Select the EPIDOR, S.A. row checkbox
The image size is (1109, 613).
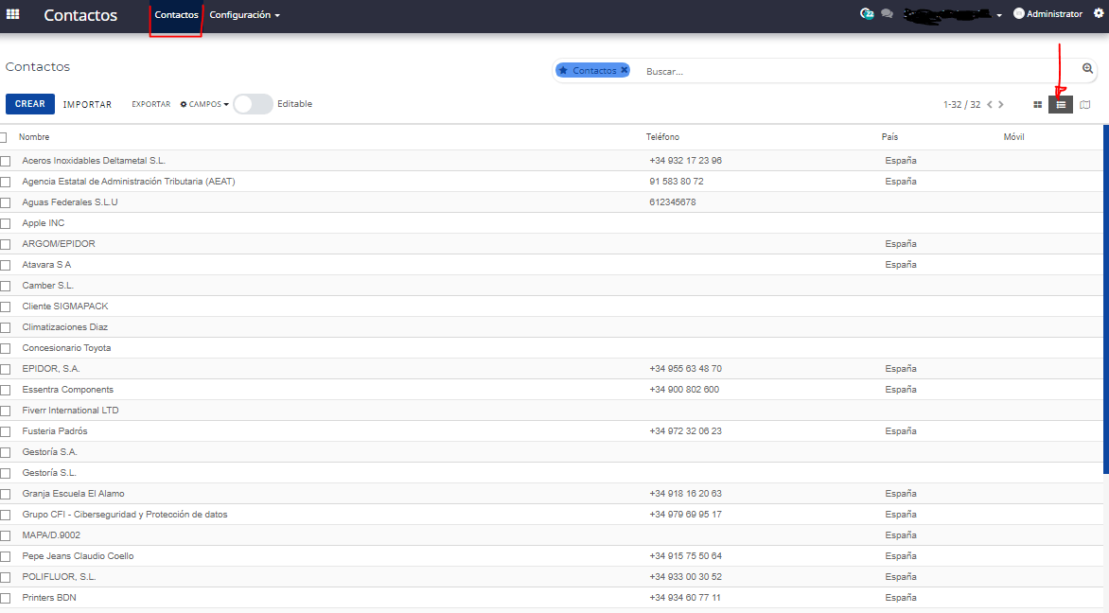[5, 369]
